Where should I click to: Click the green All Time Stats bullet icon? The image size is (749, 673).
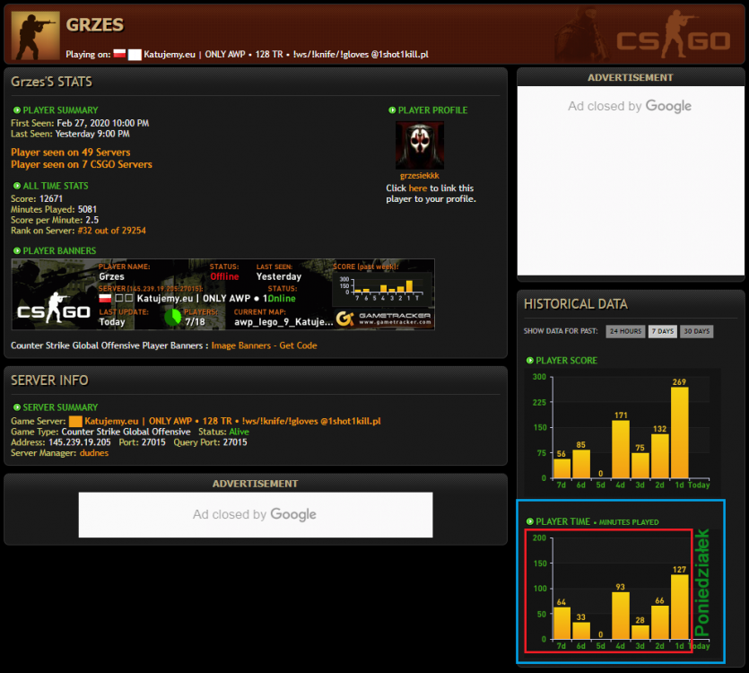[17, 186]
